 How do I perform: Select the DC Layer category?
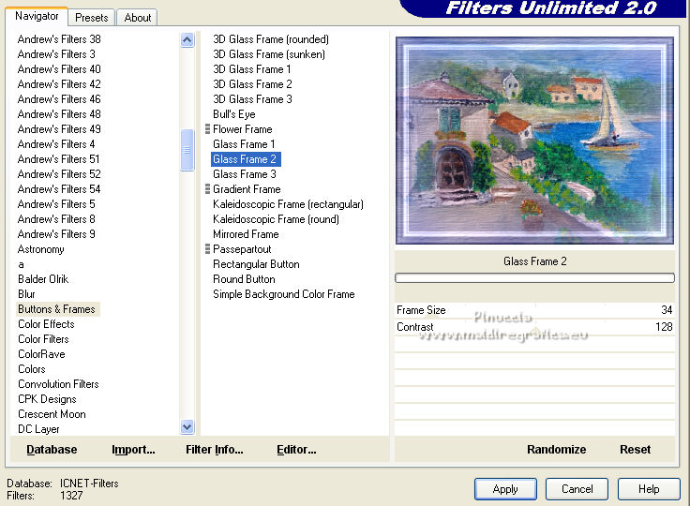(x=38, y=429)
